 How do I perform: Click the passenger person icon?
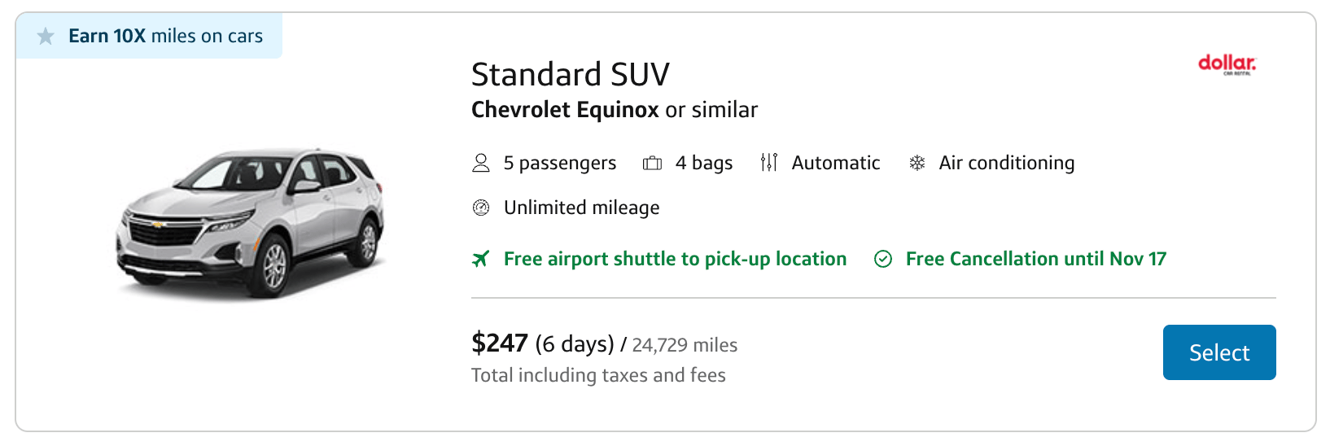481,164
